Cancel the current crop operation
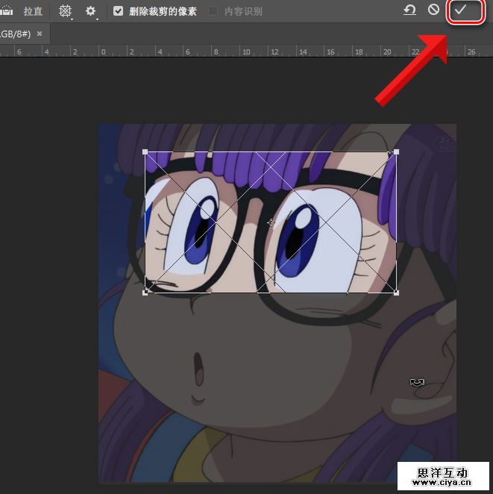Viewport: 493px width, 494px height. (433, 10)
